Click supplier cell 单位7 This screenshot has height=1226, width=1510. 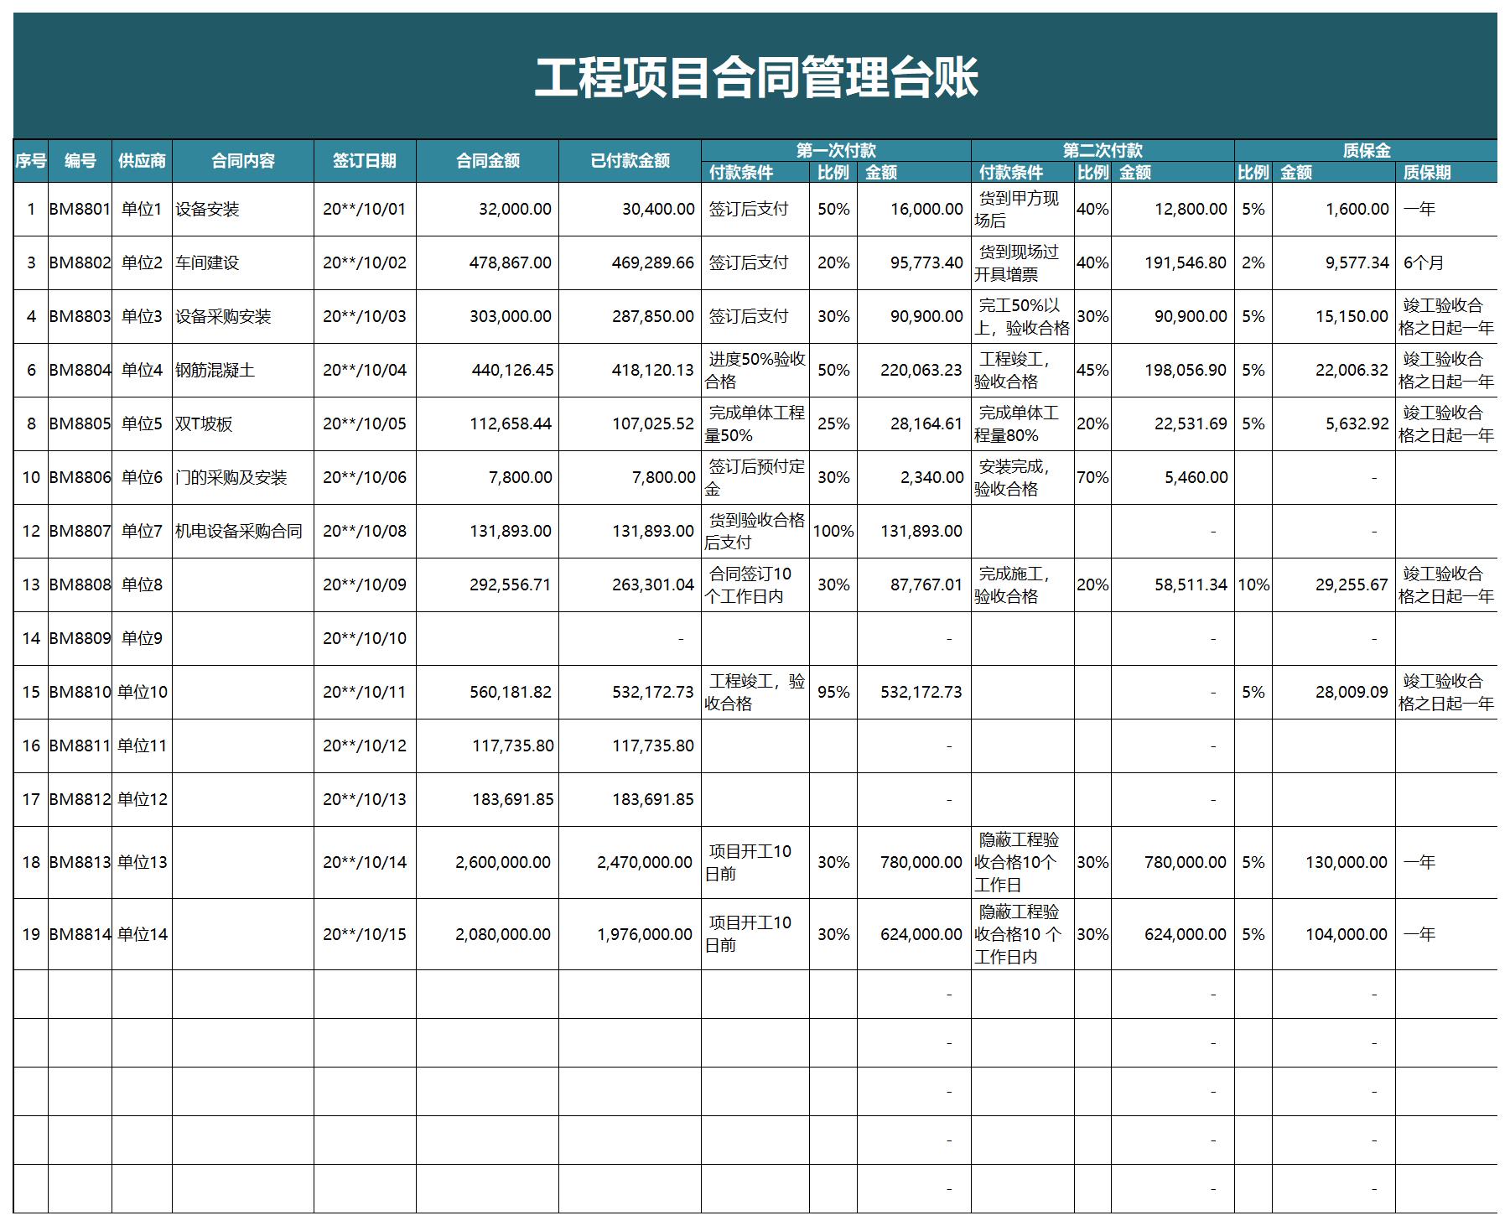point(143,531)
